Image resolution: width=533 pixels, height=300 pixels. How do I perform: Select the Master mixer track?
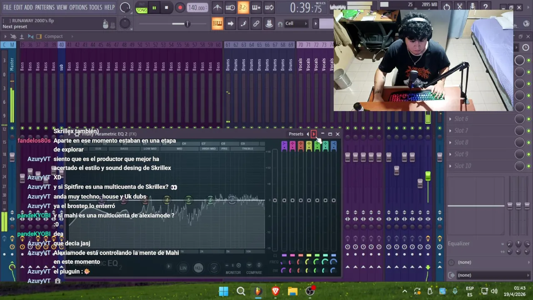[x=12, y=64]
